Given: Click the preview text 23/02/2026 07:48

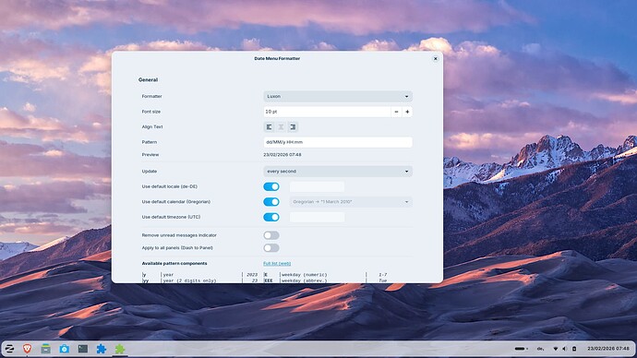Looking at the screenshot, I should (x=282, y=155).
